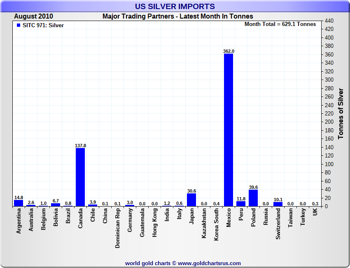This screenshot has height=268, width=350.
Task: Click the 362.0 value label
Action: pos(229,51)
